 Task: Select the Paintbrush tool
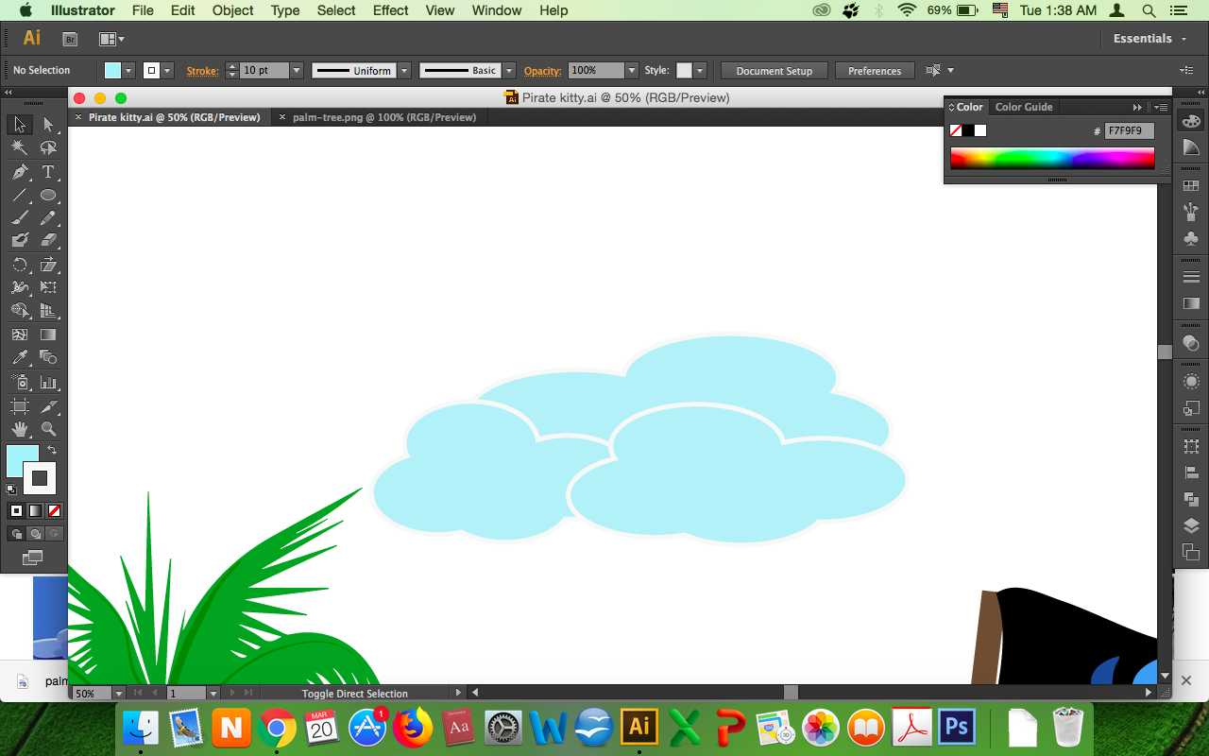click(19, 218)
